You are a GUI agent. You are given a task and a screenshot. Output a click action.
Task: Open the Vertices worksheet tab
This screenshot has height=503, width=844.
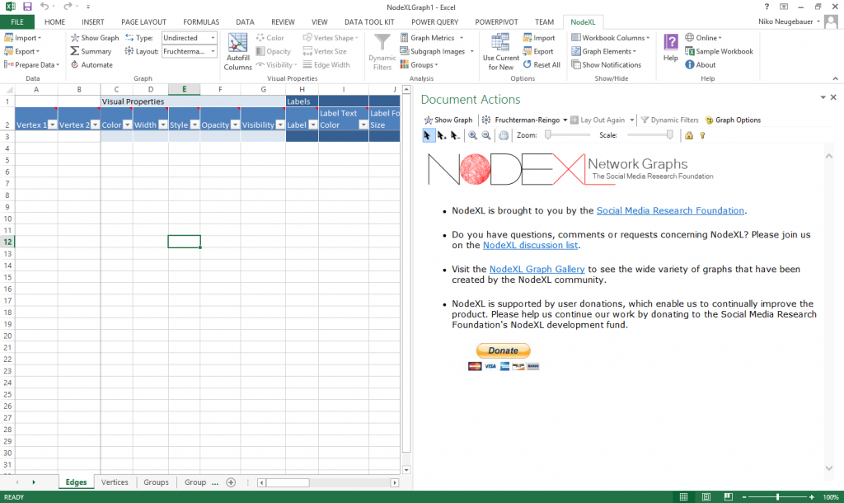click(115, 482)
